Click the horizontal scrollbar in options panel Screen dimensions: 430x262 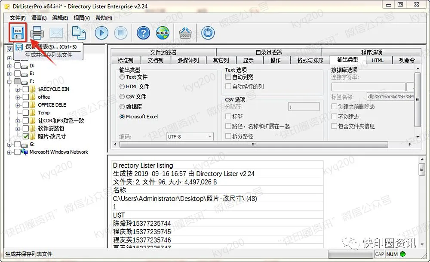pyautogui.click(x=254, y=144)
